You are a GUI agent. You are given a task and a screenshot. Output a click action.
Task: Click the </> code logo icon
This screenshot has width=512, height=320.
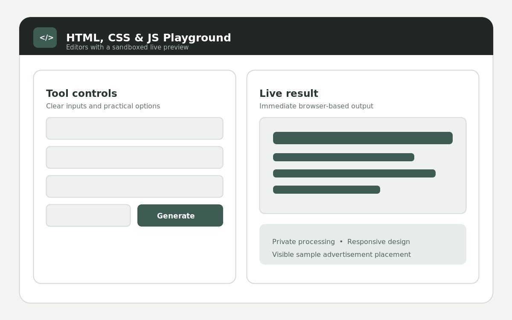(45, 38)
